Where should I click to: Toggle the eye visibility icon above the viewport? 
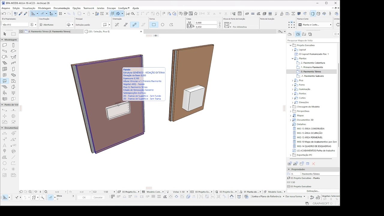click(x=156, y=35)
